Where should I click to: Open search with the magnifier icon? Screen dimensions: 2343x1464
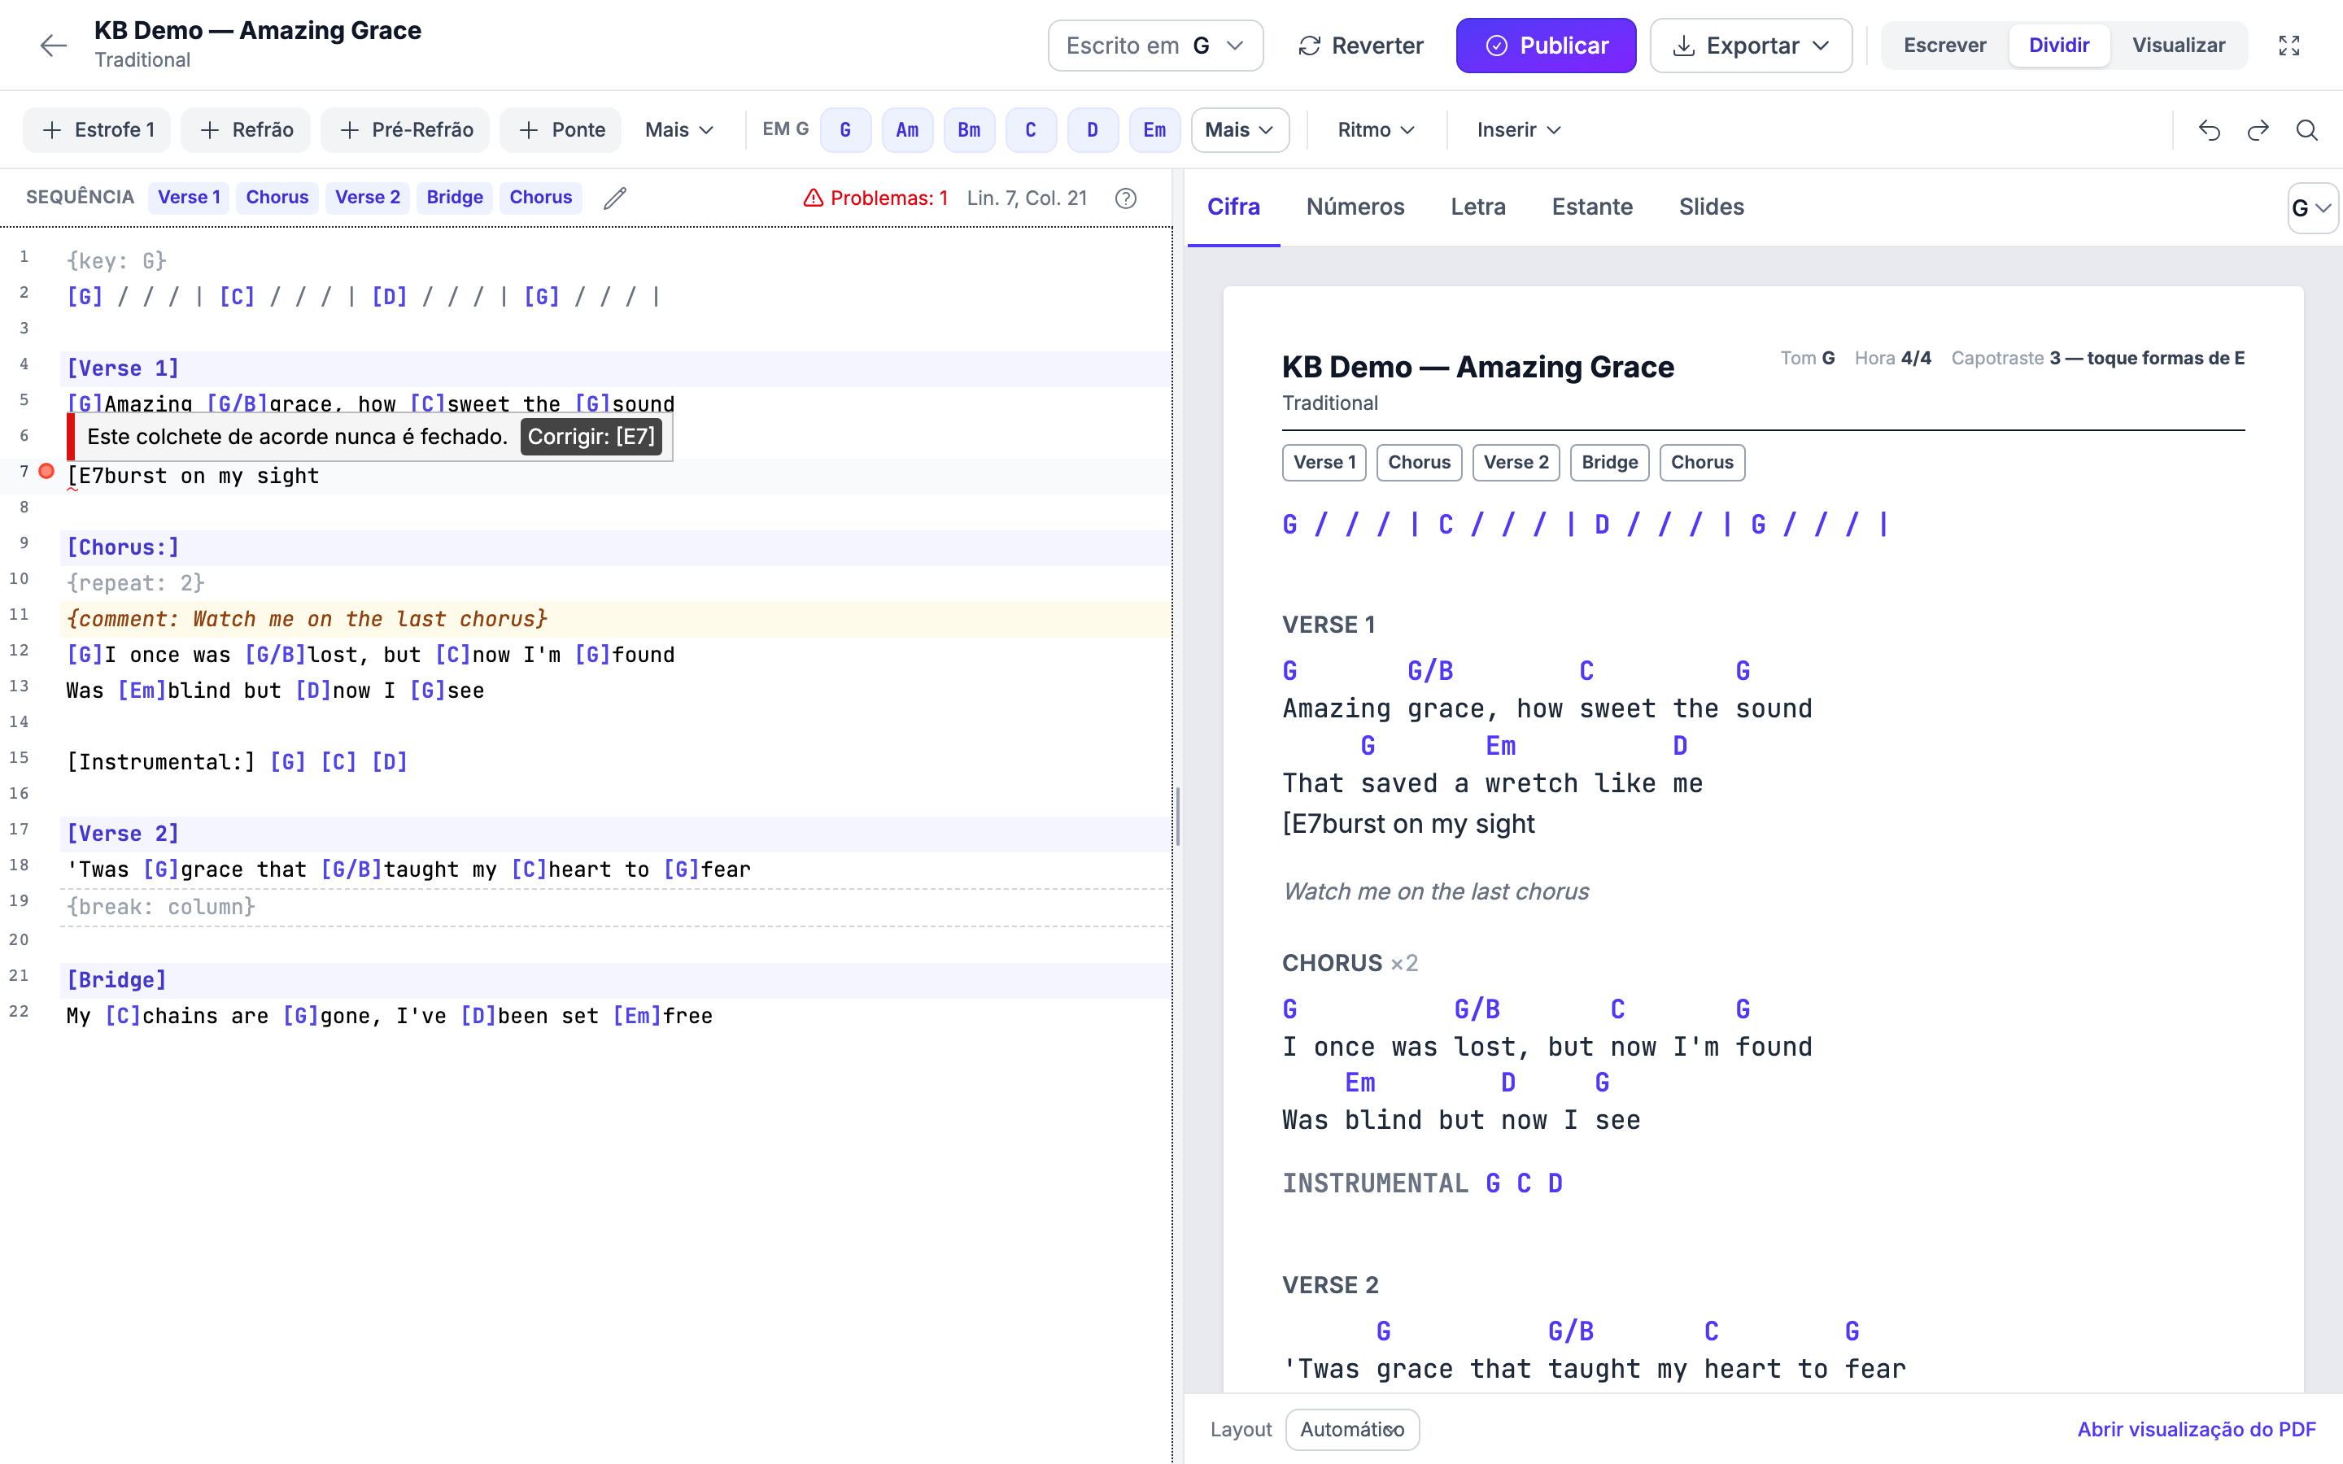(x=2307, y=130)
